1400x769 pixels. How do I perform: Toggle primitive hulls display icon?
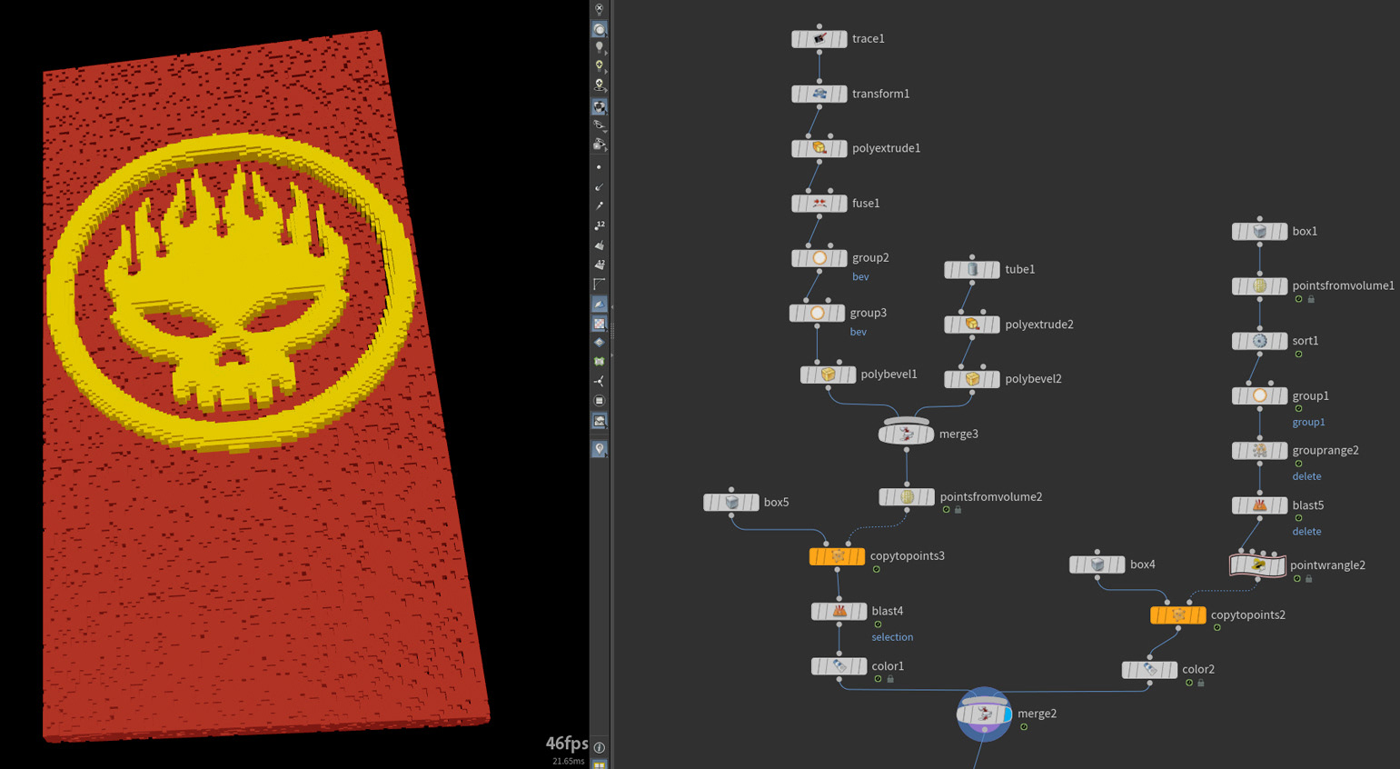click(600, 284)
